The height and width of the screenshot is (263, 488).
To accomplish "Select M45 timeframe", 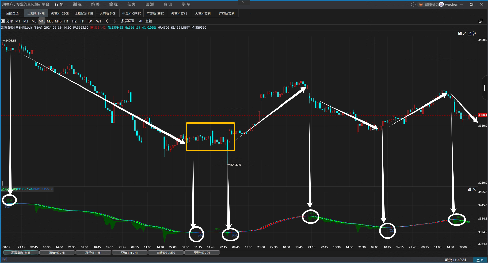I will [x=58, y=21].
